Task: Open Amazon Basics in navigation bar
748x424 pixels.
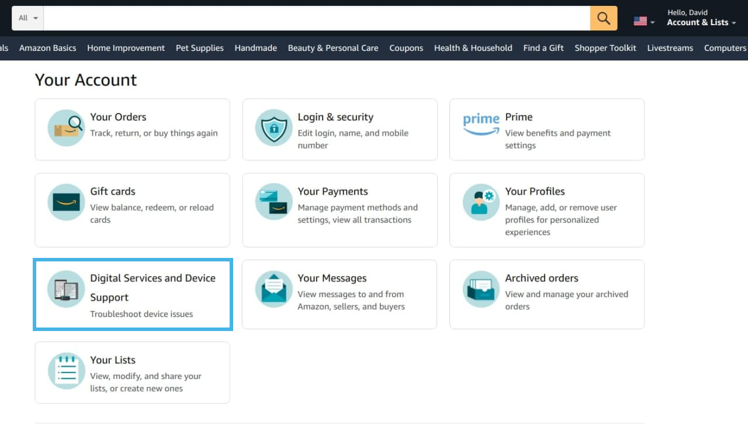Action: coord(48,48)
